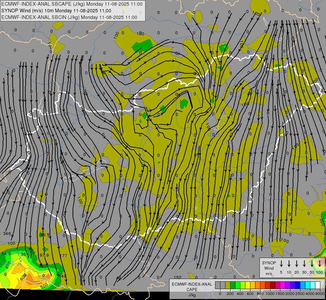326x300 pixels.
Task: Pick the pure blue CAPE swatch left of 2500
Action: pos(297,285)
